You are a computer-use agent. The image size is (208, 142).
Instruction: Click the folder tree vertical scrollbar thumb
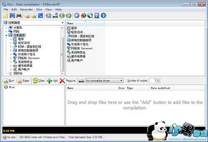pos(62,54)
